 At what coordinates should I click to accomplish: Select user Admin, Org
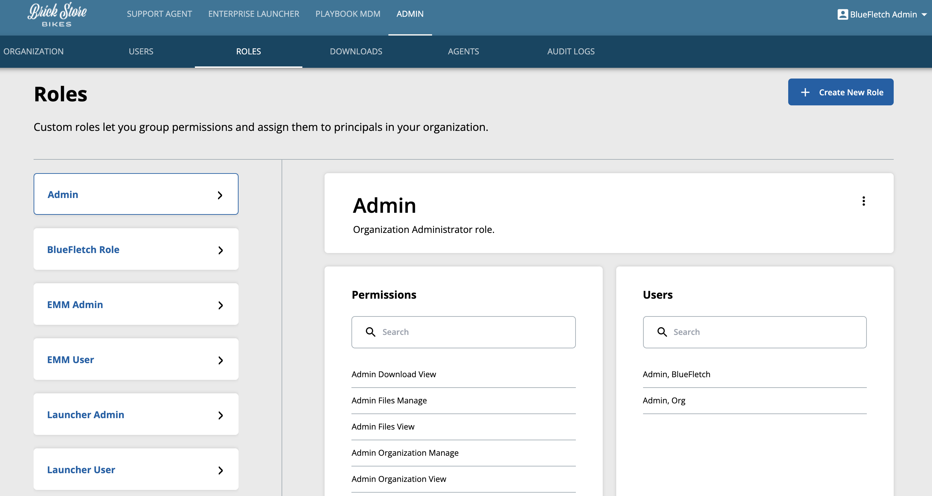point(755,401)
